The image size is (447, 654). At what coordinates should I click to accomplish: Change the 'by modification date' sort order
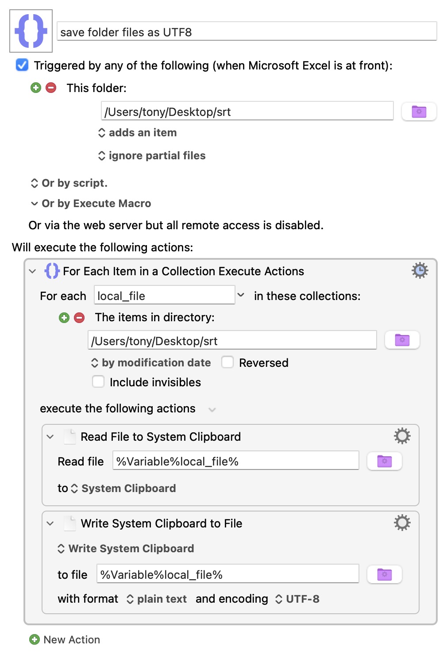(151, 363)
